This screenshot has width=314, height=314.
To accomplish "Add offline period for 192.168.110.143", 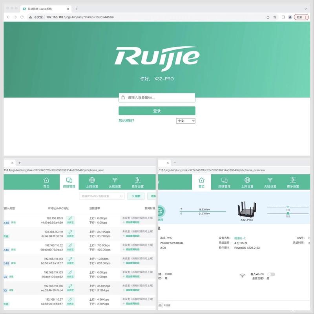I will (131, 263).
